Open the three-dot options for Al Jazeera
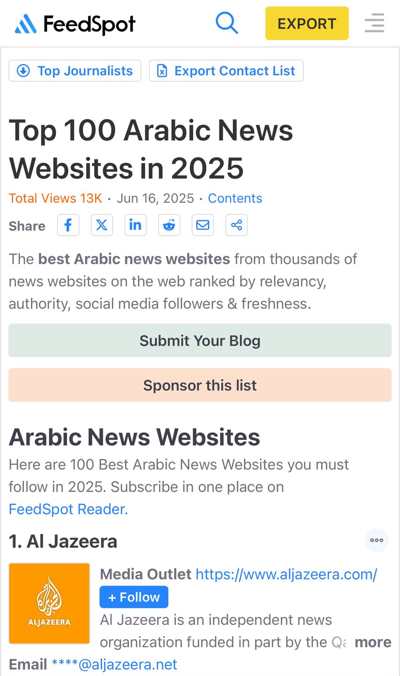The width and height of the screenshot is (400, 676). click(x=377, y=540)
